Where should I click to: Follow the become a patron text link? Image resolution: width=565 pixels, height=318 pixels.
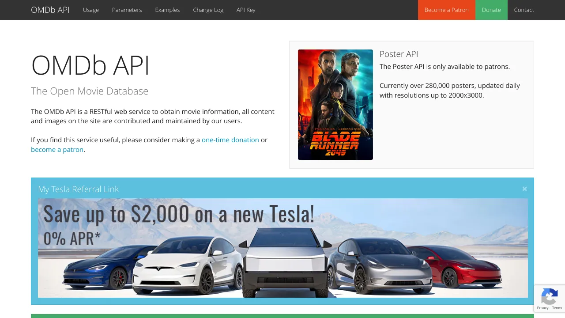coord(57,150)
